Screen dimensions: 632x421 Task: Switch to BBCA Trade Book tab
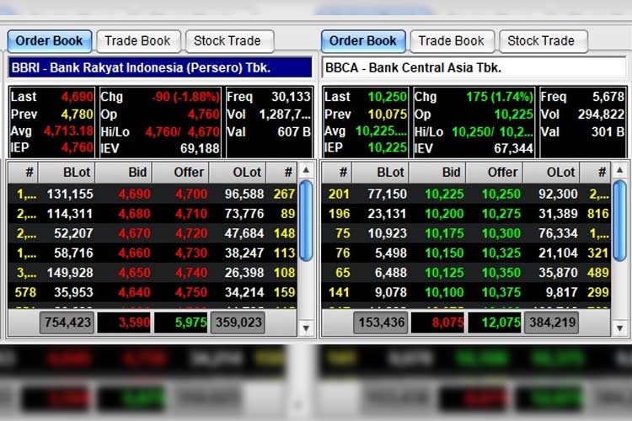point(452,41)
